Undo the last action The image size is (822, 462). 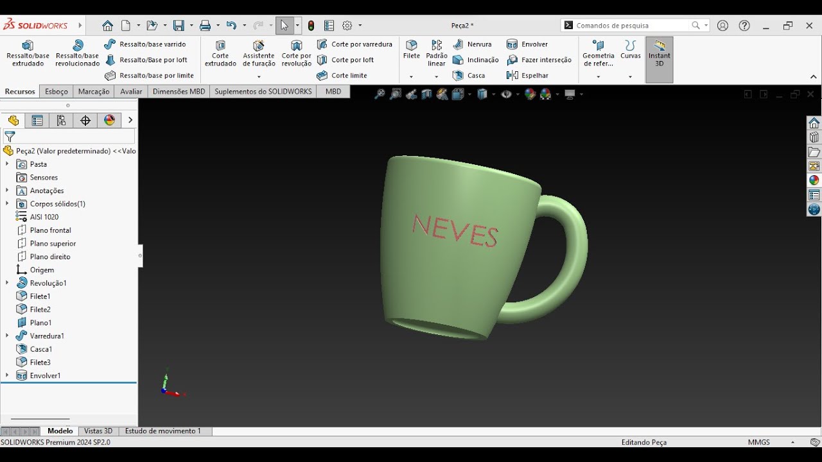pyautogui.click(x=231, y=26)
